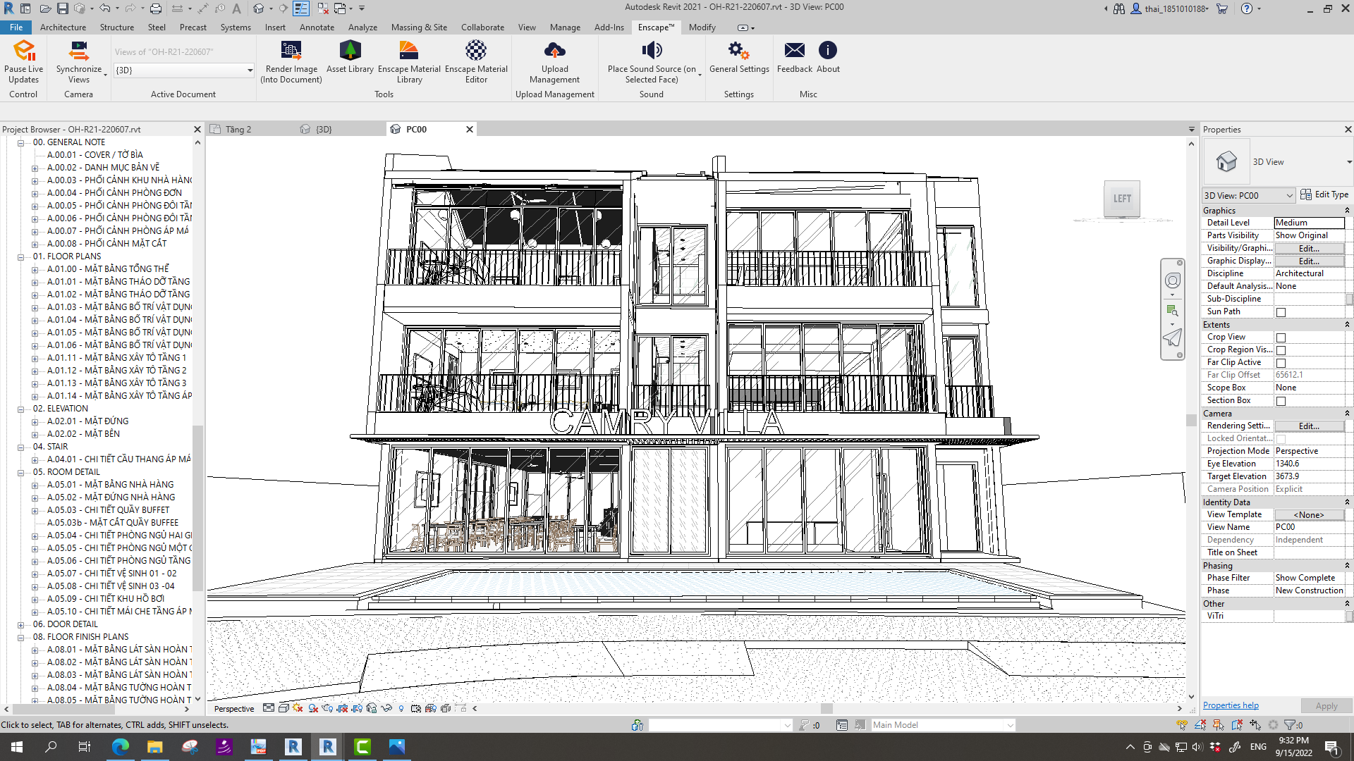Collapse the 01. FLOOR PLANS tree node
The image size is (1354, 761).
tap(21, 256)
